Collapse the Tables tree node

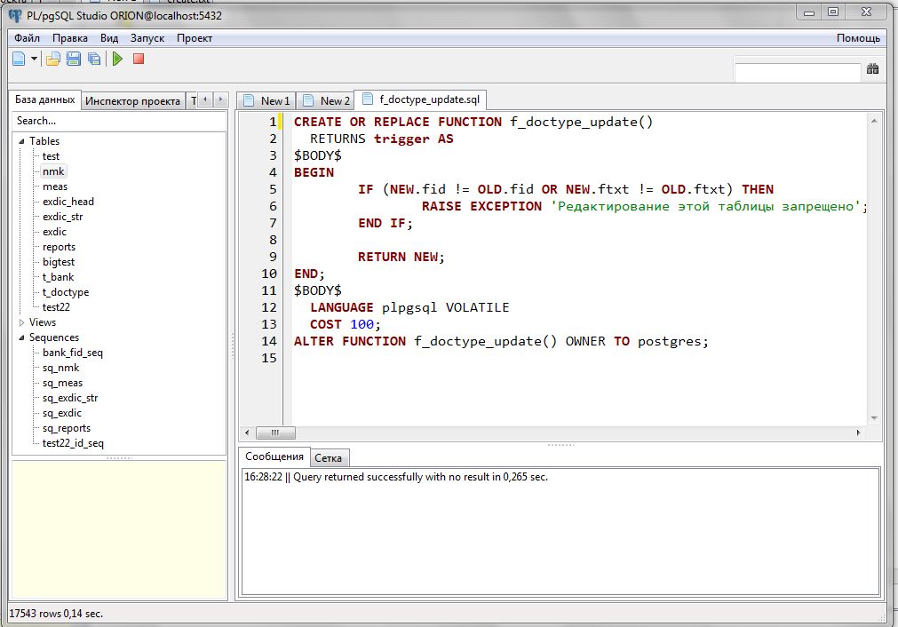tap(21, 141)
